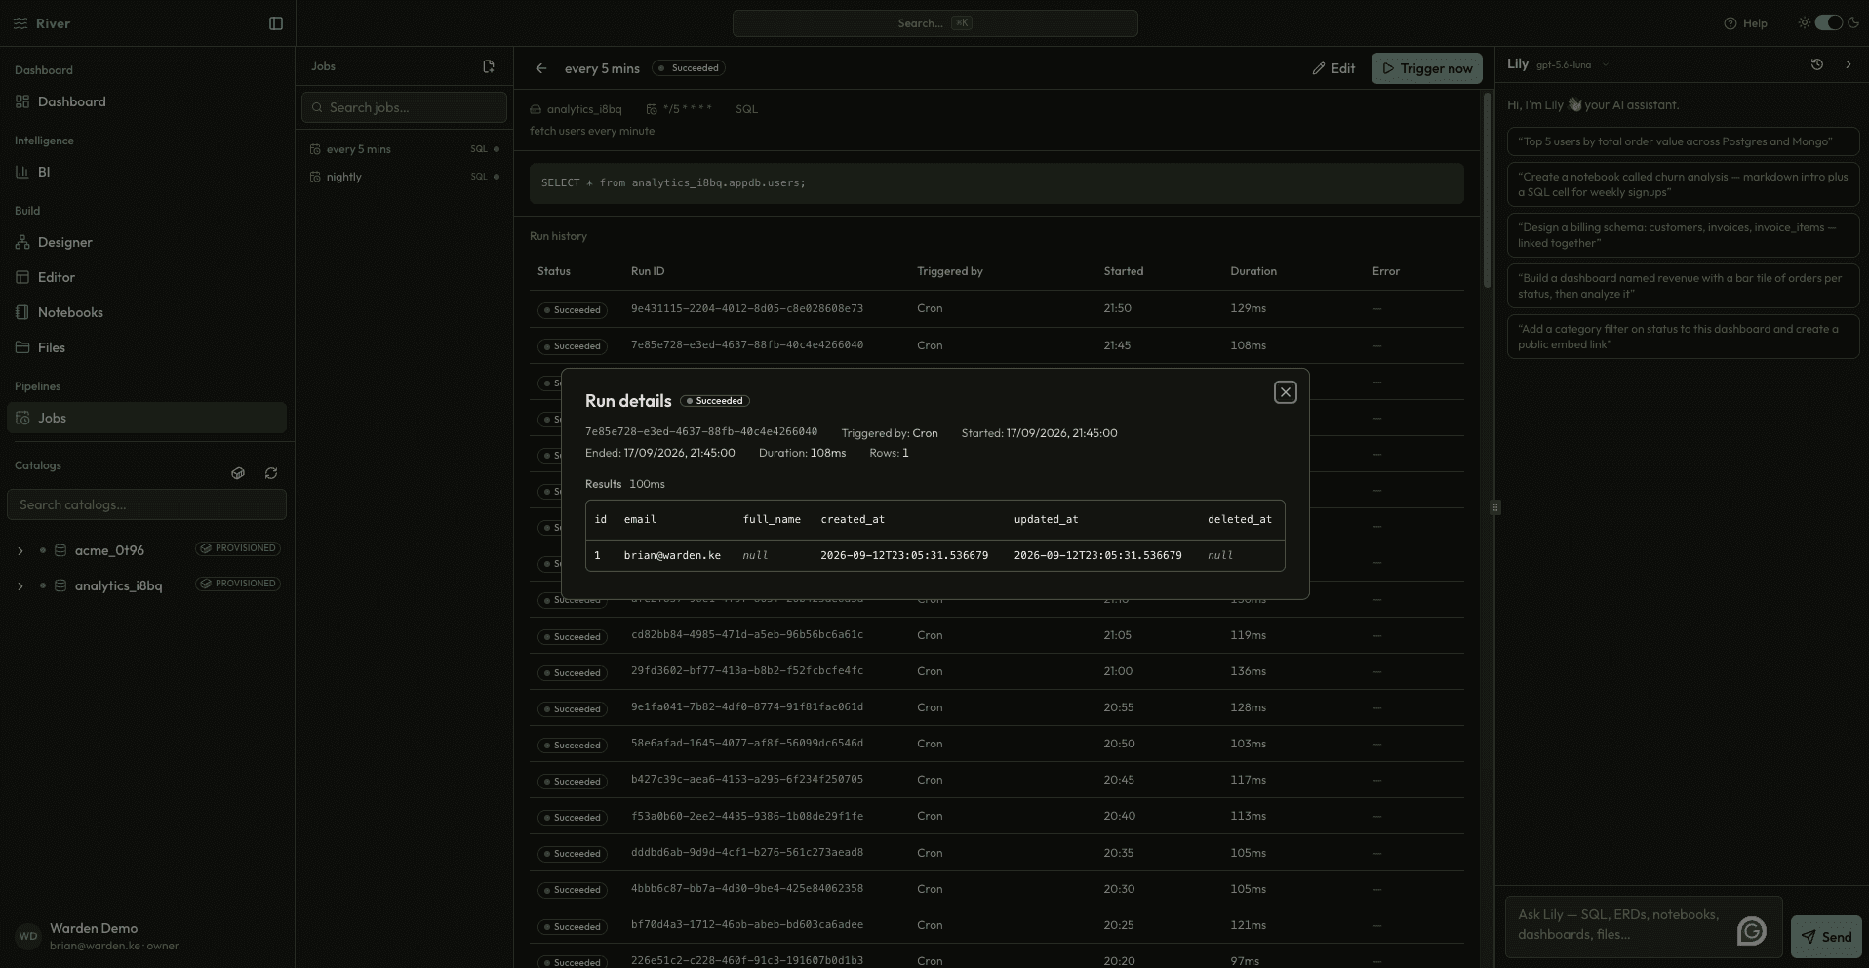Open run 9e1fa041-7b82-4df0 row
The image size is (1869, 968).
[x=996, y=707]
